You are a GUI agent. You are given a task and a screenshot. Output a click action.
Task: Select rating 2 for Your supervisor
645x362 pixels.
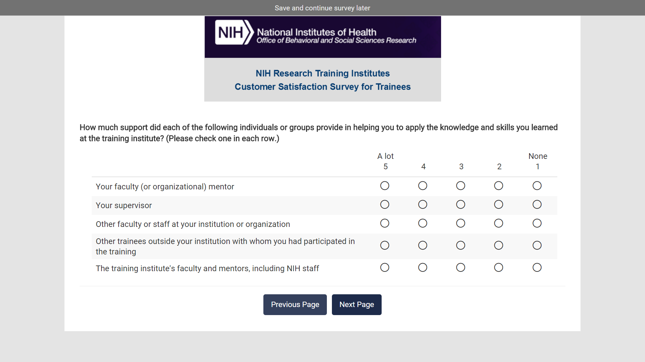point(499,204)
